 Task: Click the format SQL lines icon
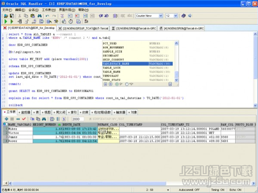pyautogui.click(x=62, y=16)
